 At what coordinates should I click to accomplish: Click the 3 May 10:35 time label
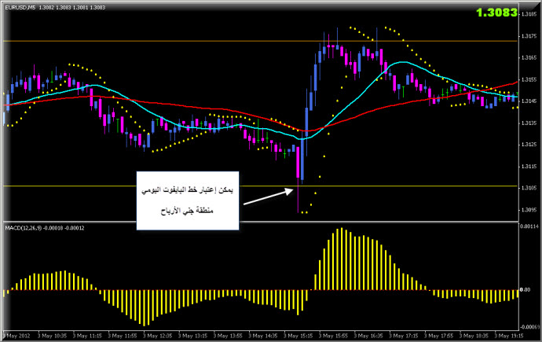[52, 336]
